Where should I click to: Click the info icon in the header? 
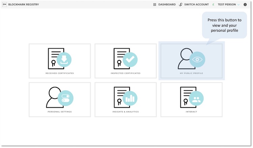tap(245, 4)
